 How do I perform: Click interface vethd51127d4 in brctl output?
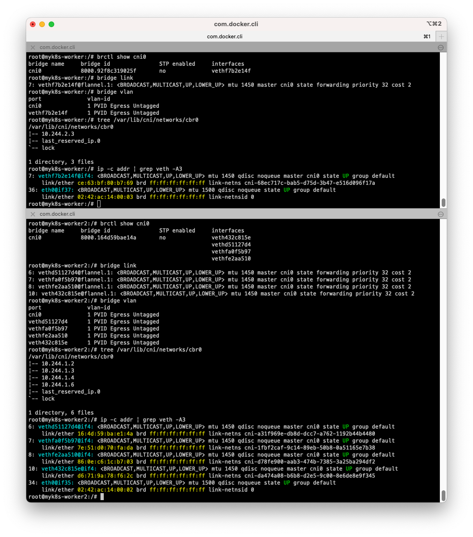pos(231,245)
